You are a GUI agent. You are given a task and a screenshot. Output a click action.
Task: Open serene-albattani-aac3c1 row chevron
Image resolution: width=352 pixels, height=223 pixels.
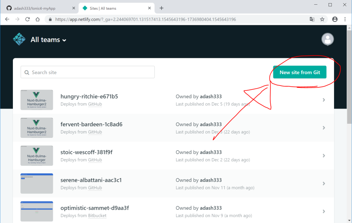(x=323, y=184)
